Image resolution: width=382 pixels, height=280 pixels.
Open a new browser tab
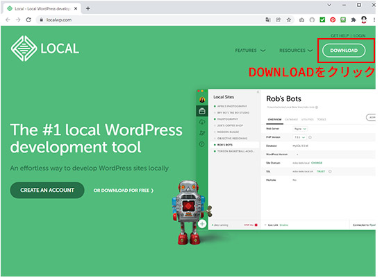88,8
